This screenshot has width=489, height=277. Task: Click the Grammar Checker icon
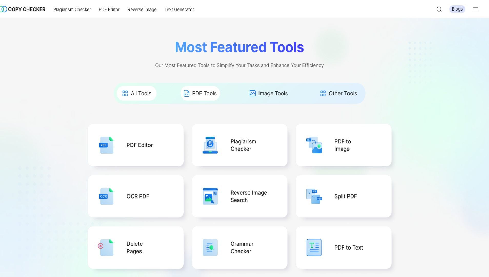[210, 248]
